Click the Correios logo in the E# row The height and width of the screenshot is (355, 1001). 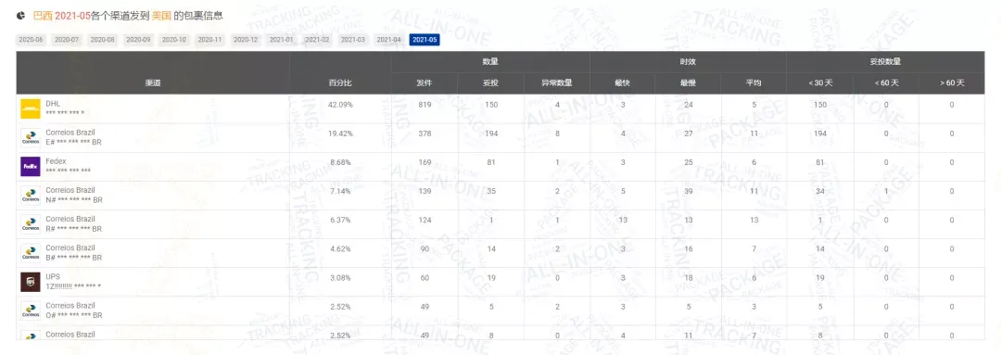(31, 138)
